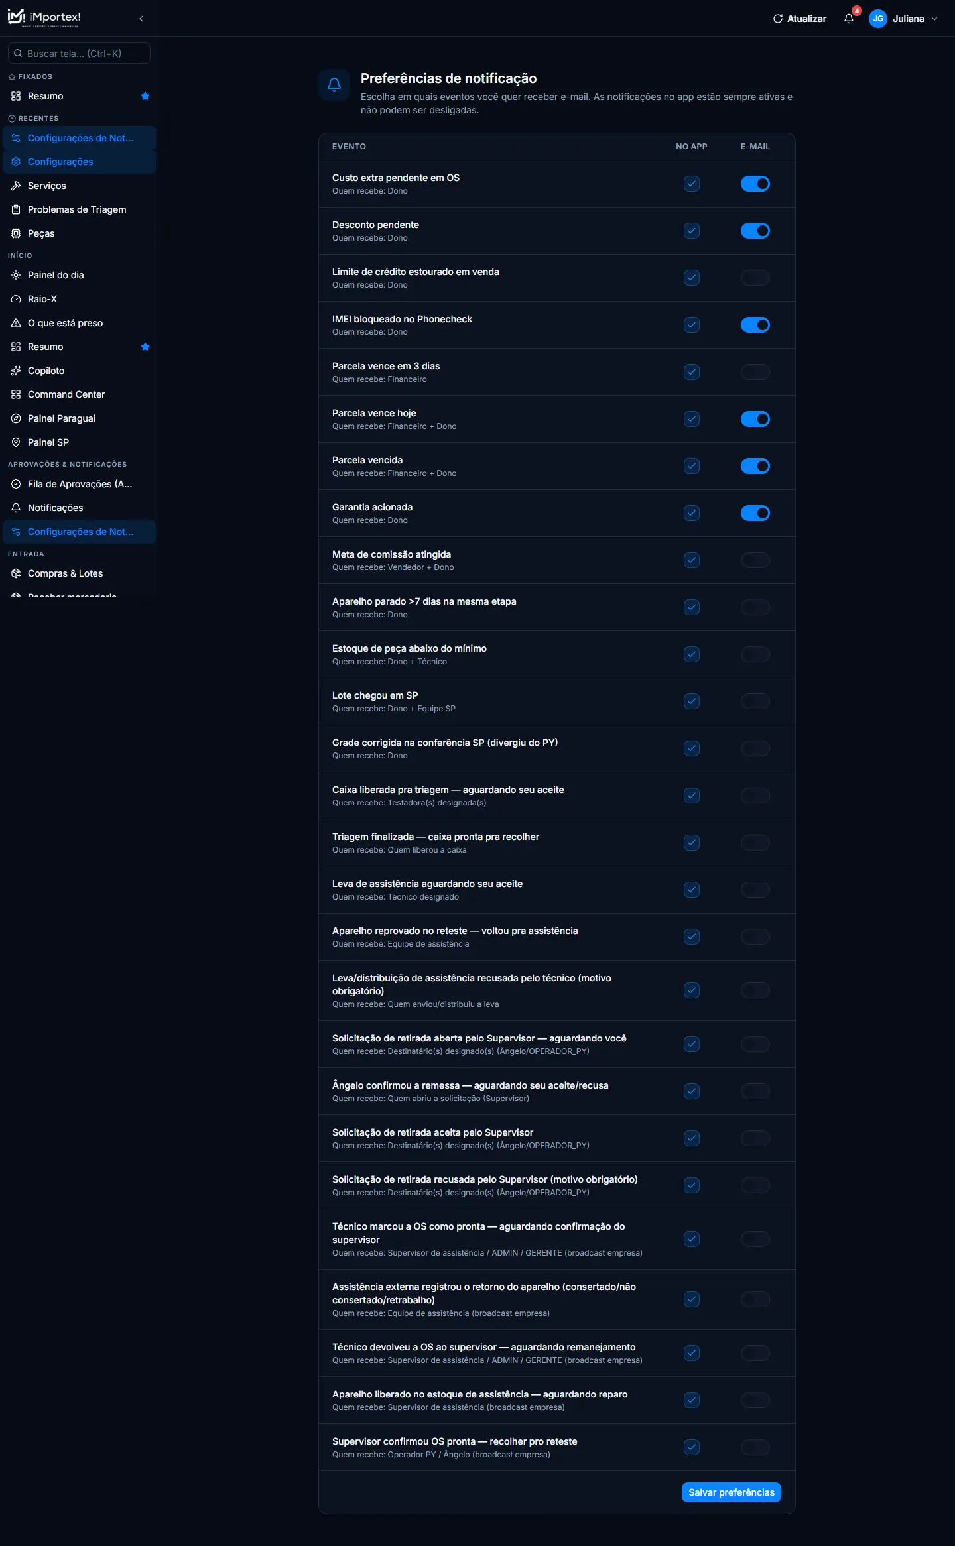955x1546 pixels.
Task: Toggle e-mail for Garantia acionada
Action: [x=755, y=513]
